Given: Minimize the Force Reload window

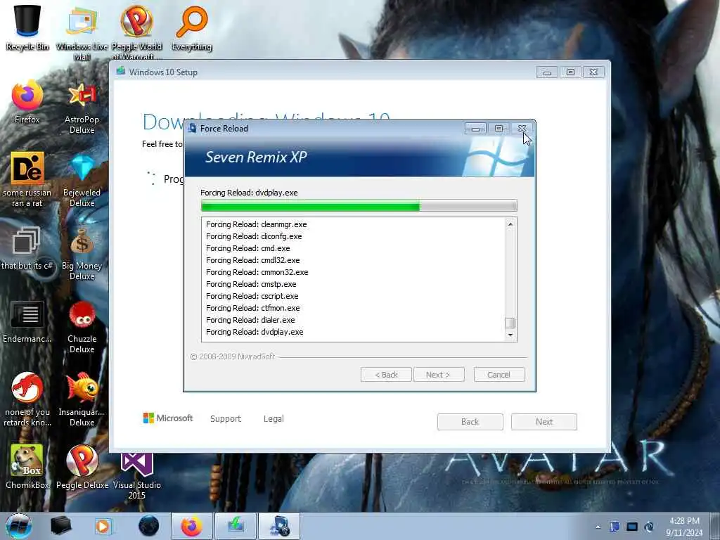Looking at the screenshot, I should pos(476,129).
